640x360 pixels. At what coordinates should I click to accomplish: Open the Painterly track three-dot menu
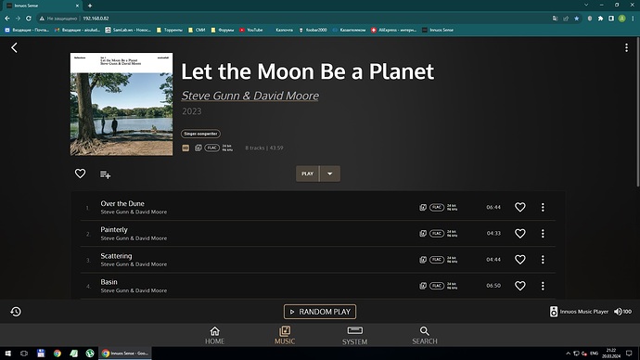click(x=543, y=234)
